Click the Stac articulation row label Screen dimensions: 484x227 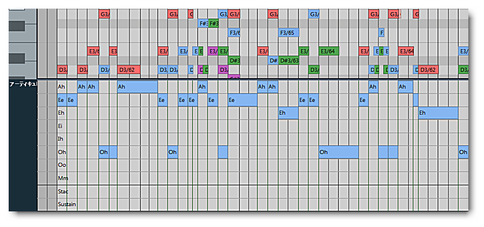tap(63, 192)
